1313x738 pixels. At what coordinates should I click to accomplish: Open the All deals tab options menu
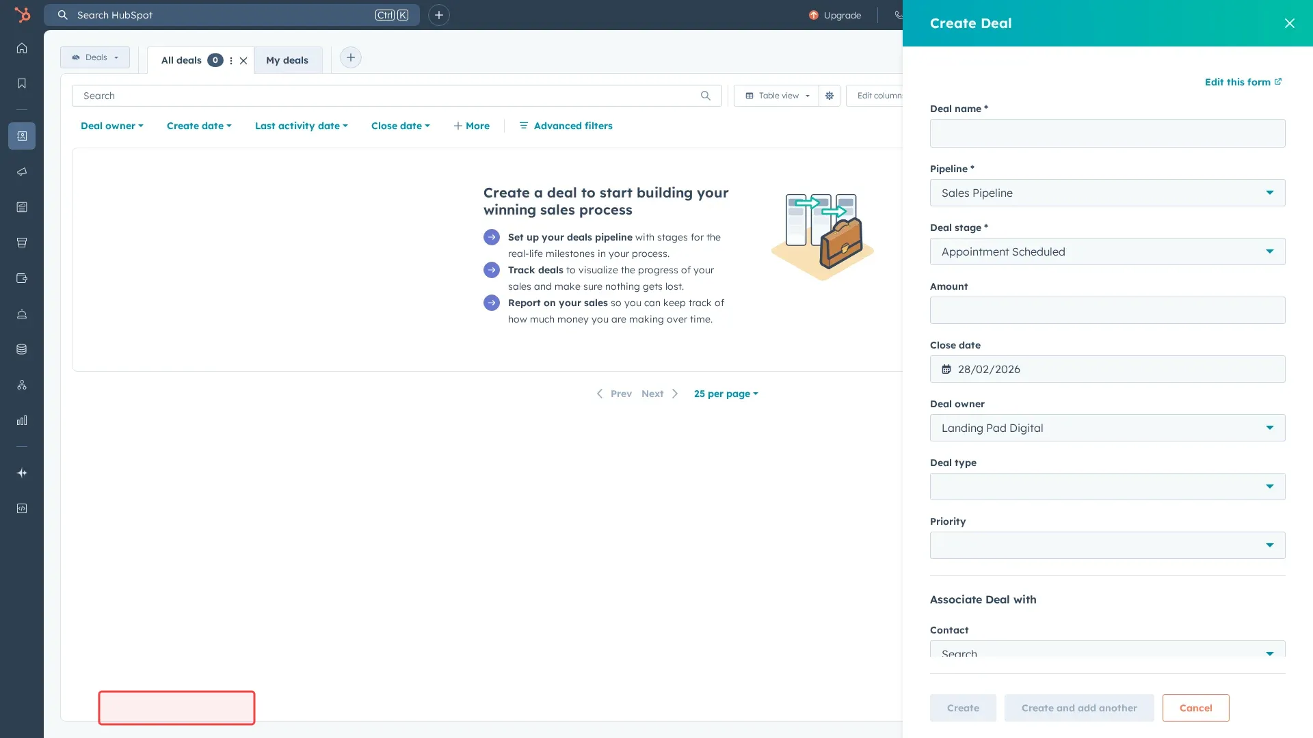click(x=231, y=60)
